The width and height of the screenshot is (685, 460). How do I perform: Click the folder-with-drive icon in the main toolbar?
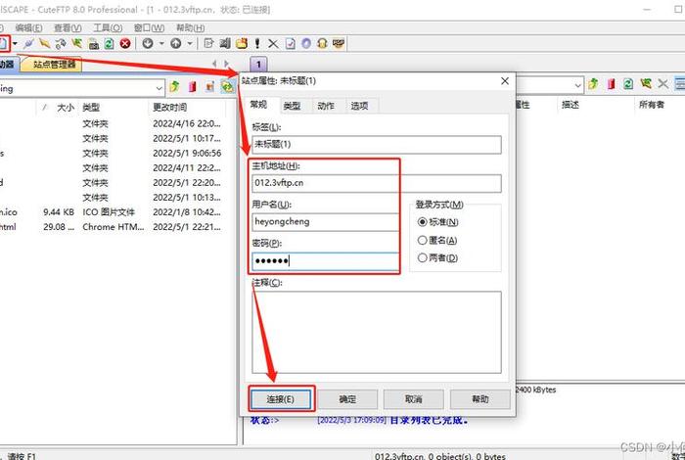93,43
